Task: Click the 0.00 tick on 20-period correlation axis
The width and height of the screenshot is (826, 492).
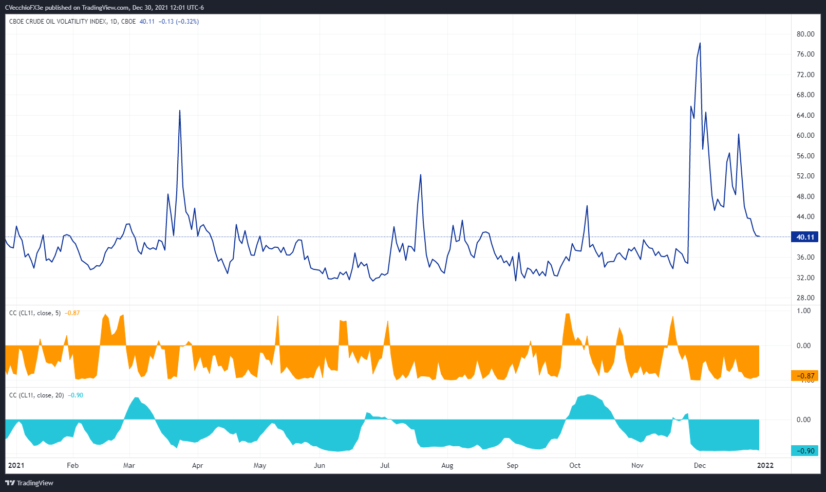Action: (803, 420)
